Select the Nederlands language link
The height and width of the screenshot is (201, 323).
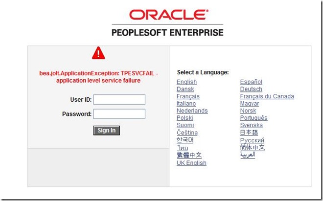(x=192, y=111)
